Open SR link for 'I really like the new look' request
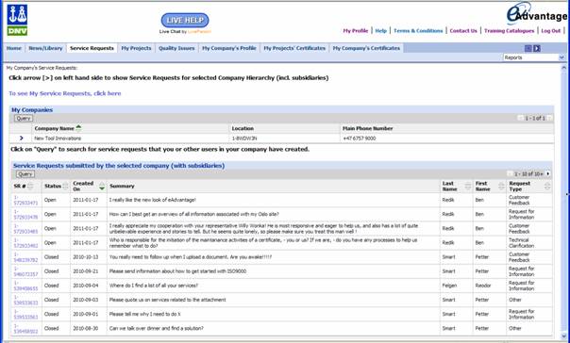Image resolution: width=570 pixels, height=343 pixels. (x=25, y=200)
